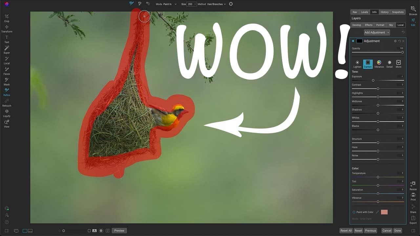Select the Transform tool
The height and width of the screenshot is (236, 420).
point(7,29)
